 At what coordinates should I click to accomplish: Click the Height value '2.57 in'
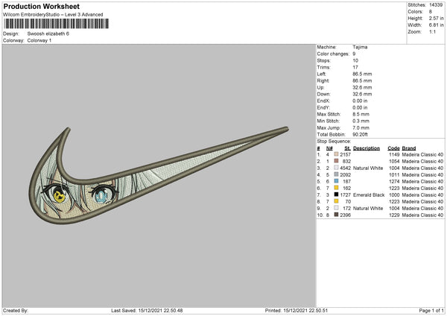pyautogui.click(x=437, y=18)
